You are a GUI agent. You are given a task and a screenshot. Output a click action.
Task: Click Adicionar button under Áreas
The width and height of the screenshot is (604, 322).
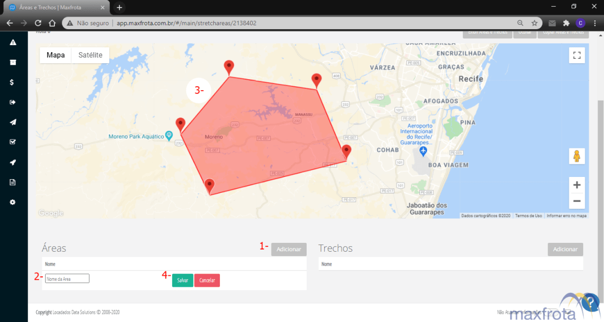click(289, 249)
